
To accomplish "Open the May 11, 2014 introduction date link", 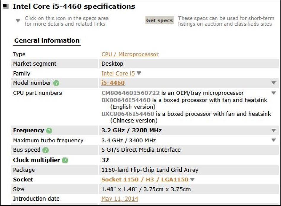I will 120,199.
